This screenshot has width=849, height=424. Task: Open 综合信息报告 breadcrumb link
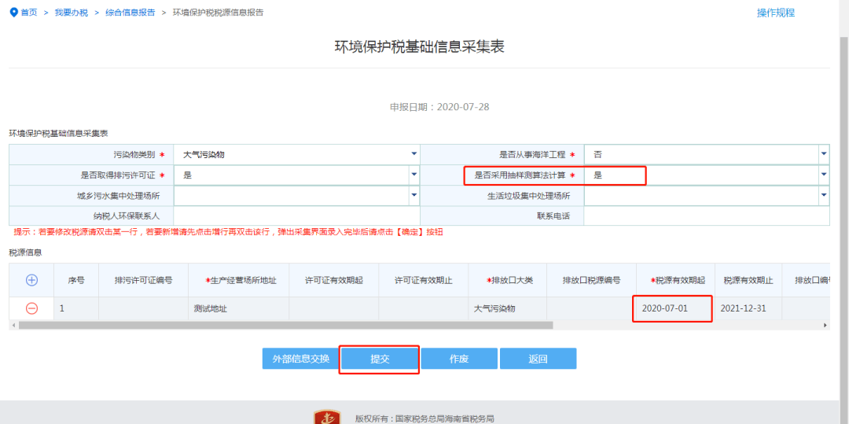click(130, 13)
